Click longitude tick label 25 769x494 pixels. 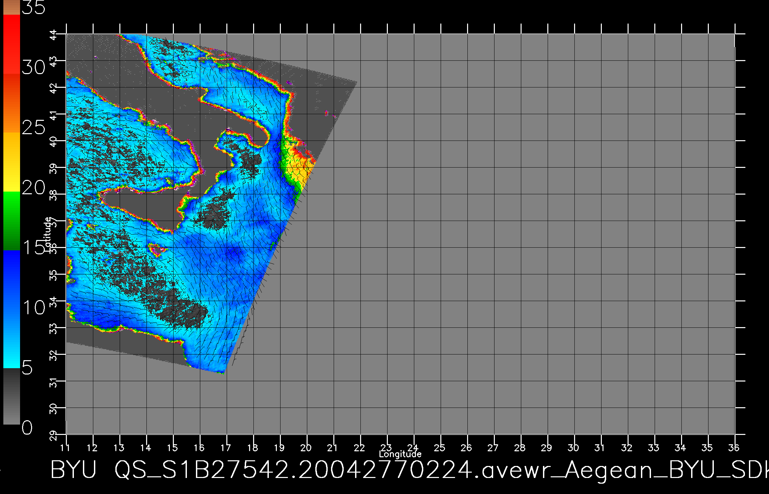(440, 448)
